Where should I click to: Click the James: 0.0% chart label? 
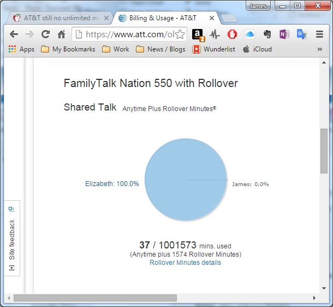coord(250,184)
